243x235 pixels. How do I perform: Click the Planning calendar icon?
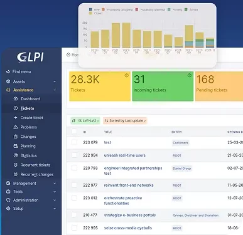click(x=16, y=146)
